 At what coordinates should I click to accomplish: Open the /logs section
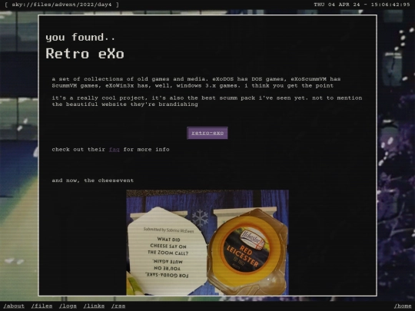[x=68, y=306]
